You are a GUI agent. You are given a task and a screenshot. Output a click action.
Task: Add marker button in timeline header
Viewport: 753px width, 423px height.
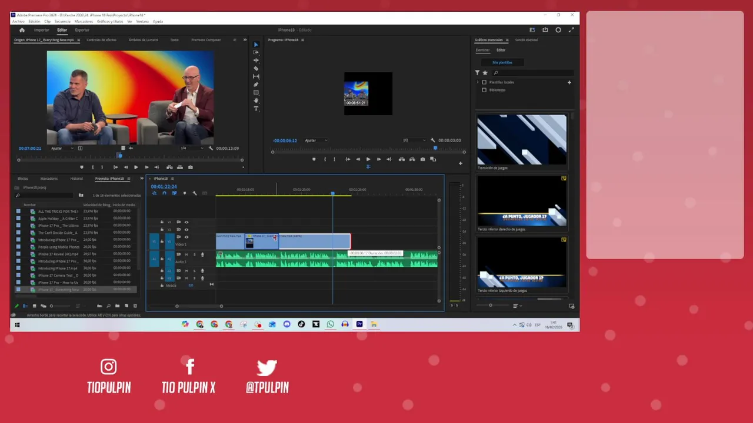click(185, 193)
